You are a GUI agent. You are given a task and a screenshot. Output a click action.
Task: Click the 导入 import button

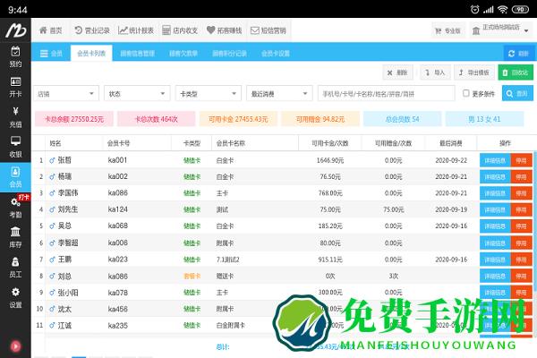pos(435,72)
